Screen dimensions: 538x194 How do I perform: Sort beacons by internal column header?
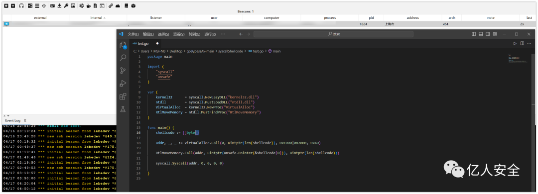click(98, 17)
